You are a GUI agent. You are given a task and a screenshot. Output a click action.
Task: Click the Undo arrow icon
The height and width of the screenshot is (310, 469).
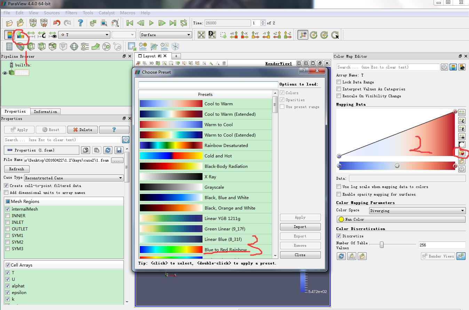pyautogui.click(x=57, y=23)
